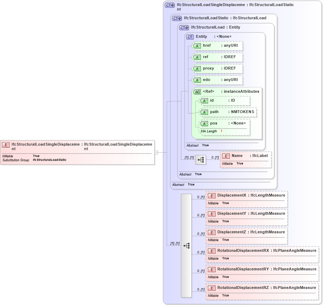Click the AG icon of the <Ref> attribute group
323x305 pixels.
197,92
